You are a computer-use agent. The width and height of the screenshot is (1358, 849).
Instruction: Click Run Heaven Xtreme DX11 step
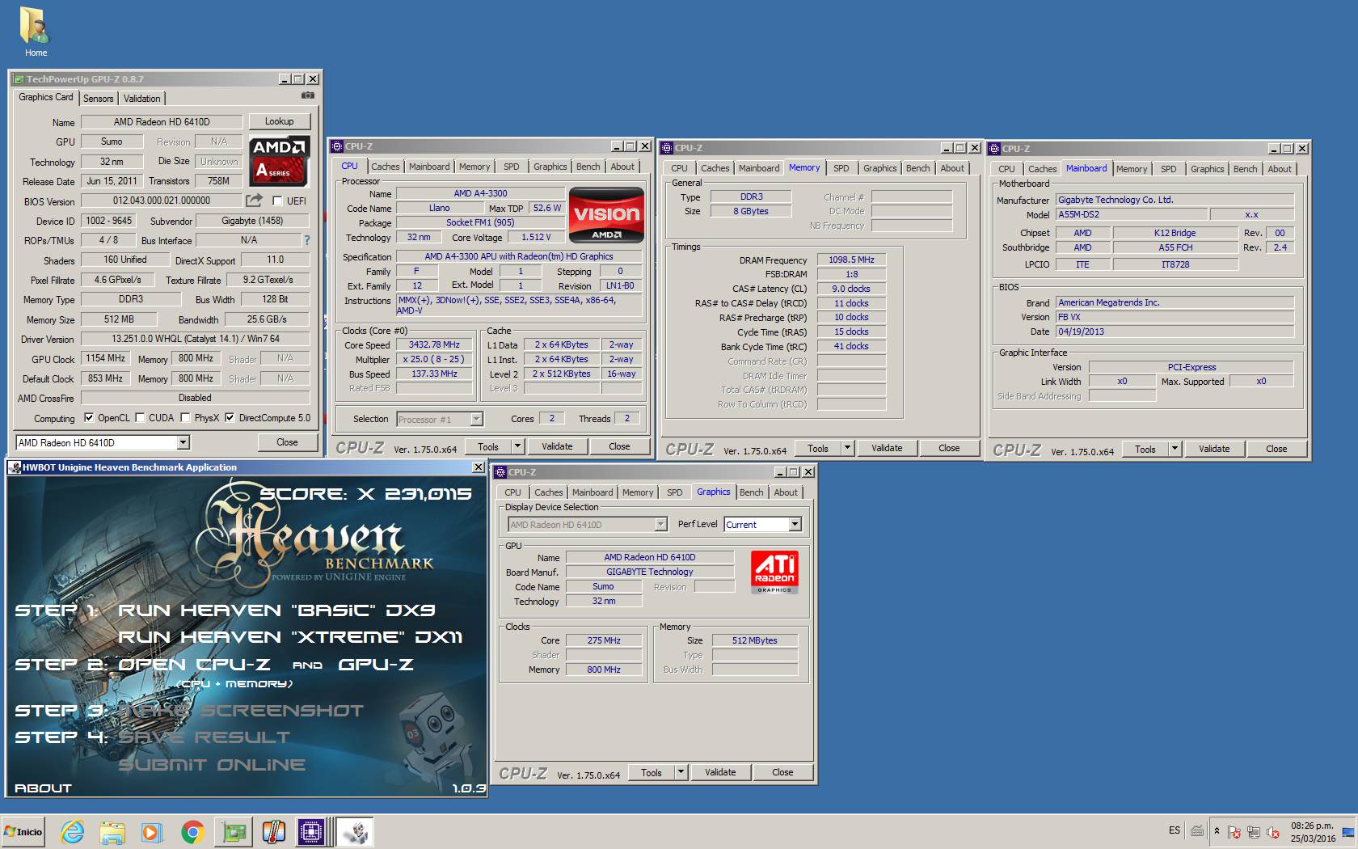pos(290,637)
